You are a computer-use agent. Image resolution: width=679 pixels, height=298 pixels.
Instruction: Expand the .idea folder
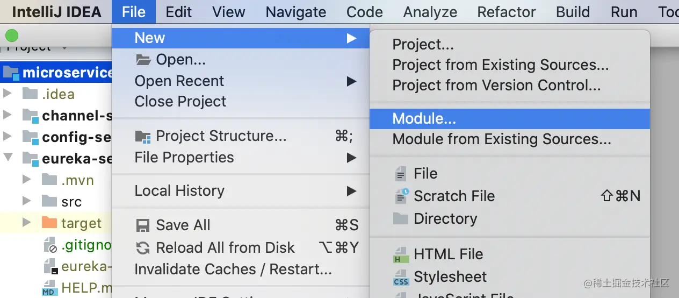(8, 94)
